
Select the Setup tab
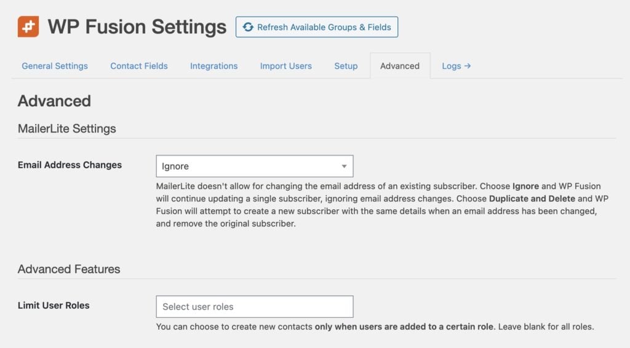(x=346, y=66)
